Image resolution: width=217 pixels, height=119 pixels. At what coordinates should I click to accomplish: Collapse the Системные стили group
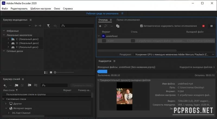point(4,99)
